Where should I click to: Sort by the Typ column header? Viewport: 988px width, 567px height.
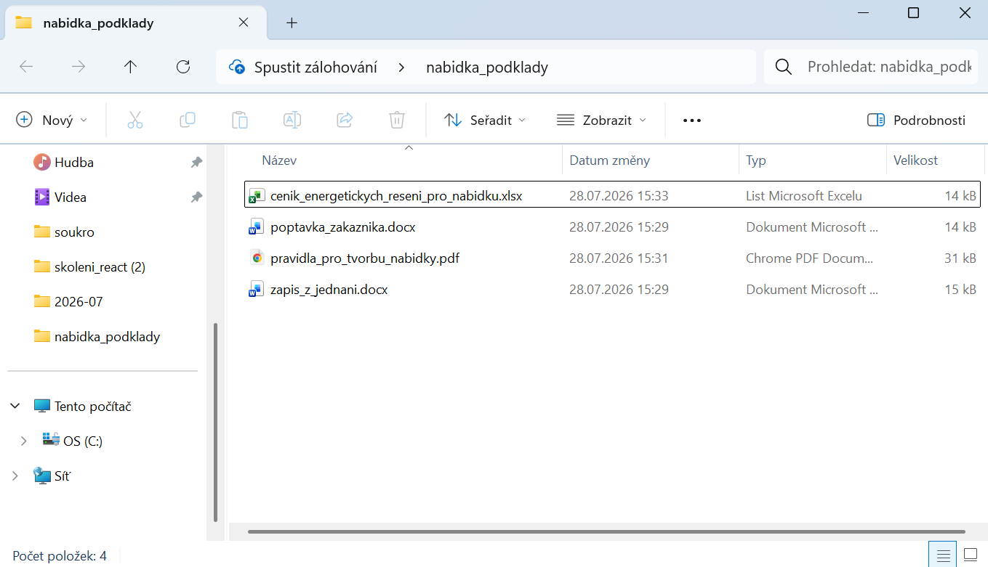point(813,160)
